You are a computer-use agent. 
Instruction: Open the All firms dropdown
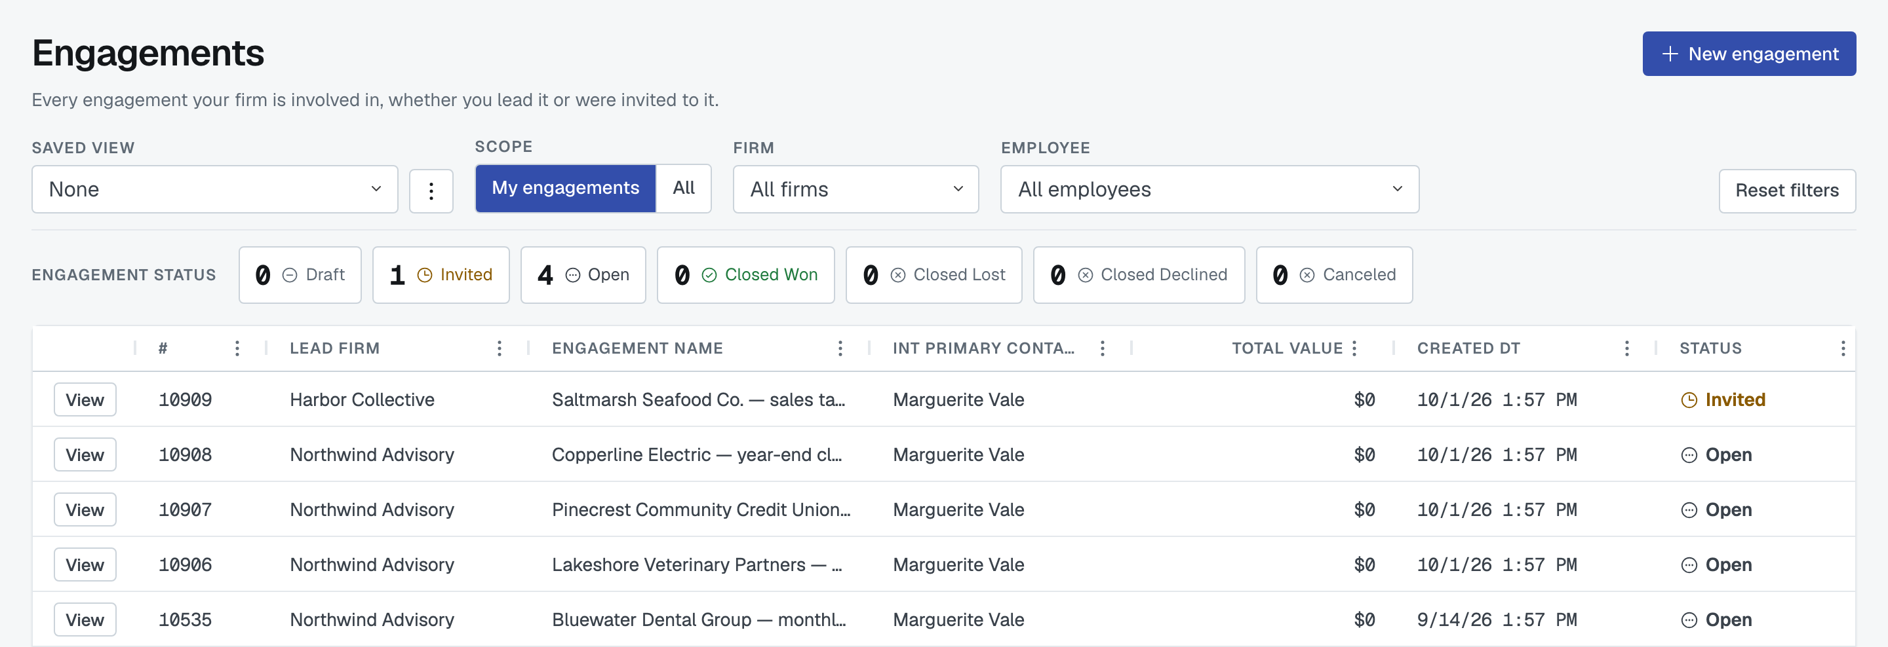point(855,189)
